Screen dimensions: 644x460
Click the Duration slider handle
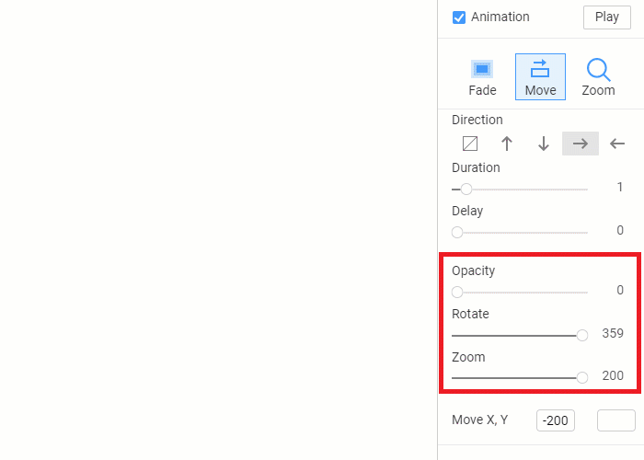[466, 190]
